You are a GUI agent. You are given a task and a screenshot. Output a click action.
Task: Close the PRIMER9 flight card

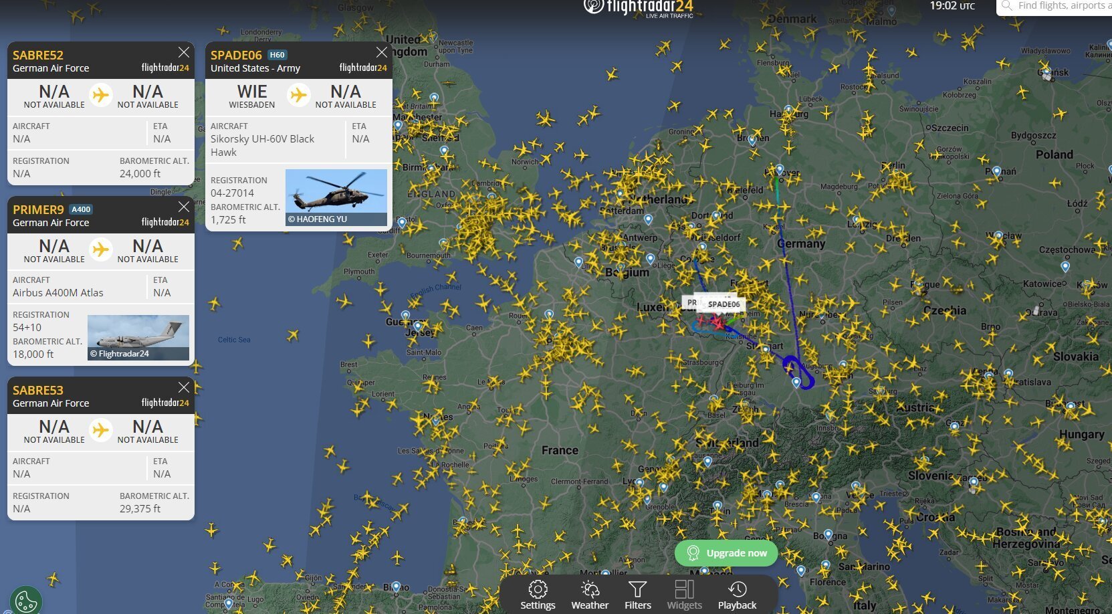183,207
